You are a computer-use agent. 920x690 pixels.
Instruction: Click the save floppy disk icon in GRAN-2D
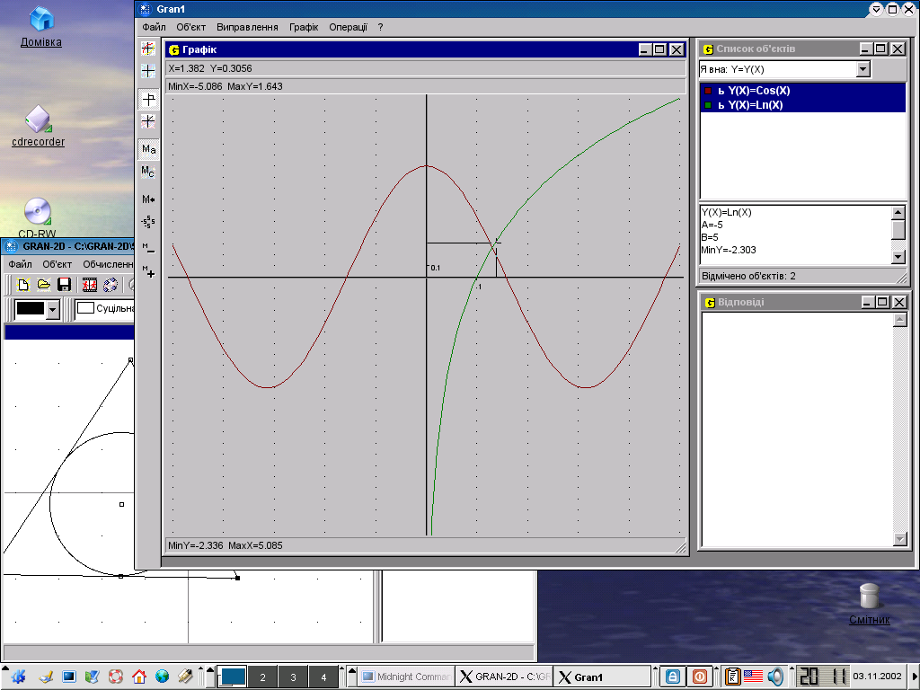tap(65, 285)
